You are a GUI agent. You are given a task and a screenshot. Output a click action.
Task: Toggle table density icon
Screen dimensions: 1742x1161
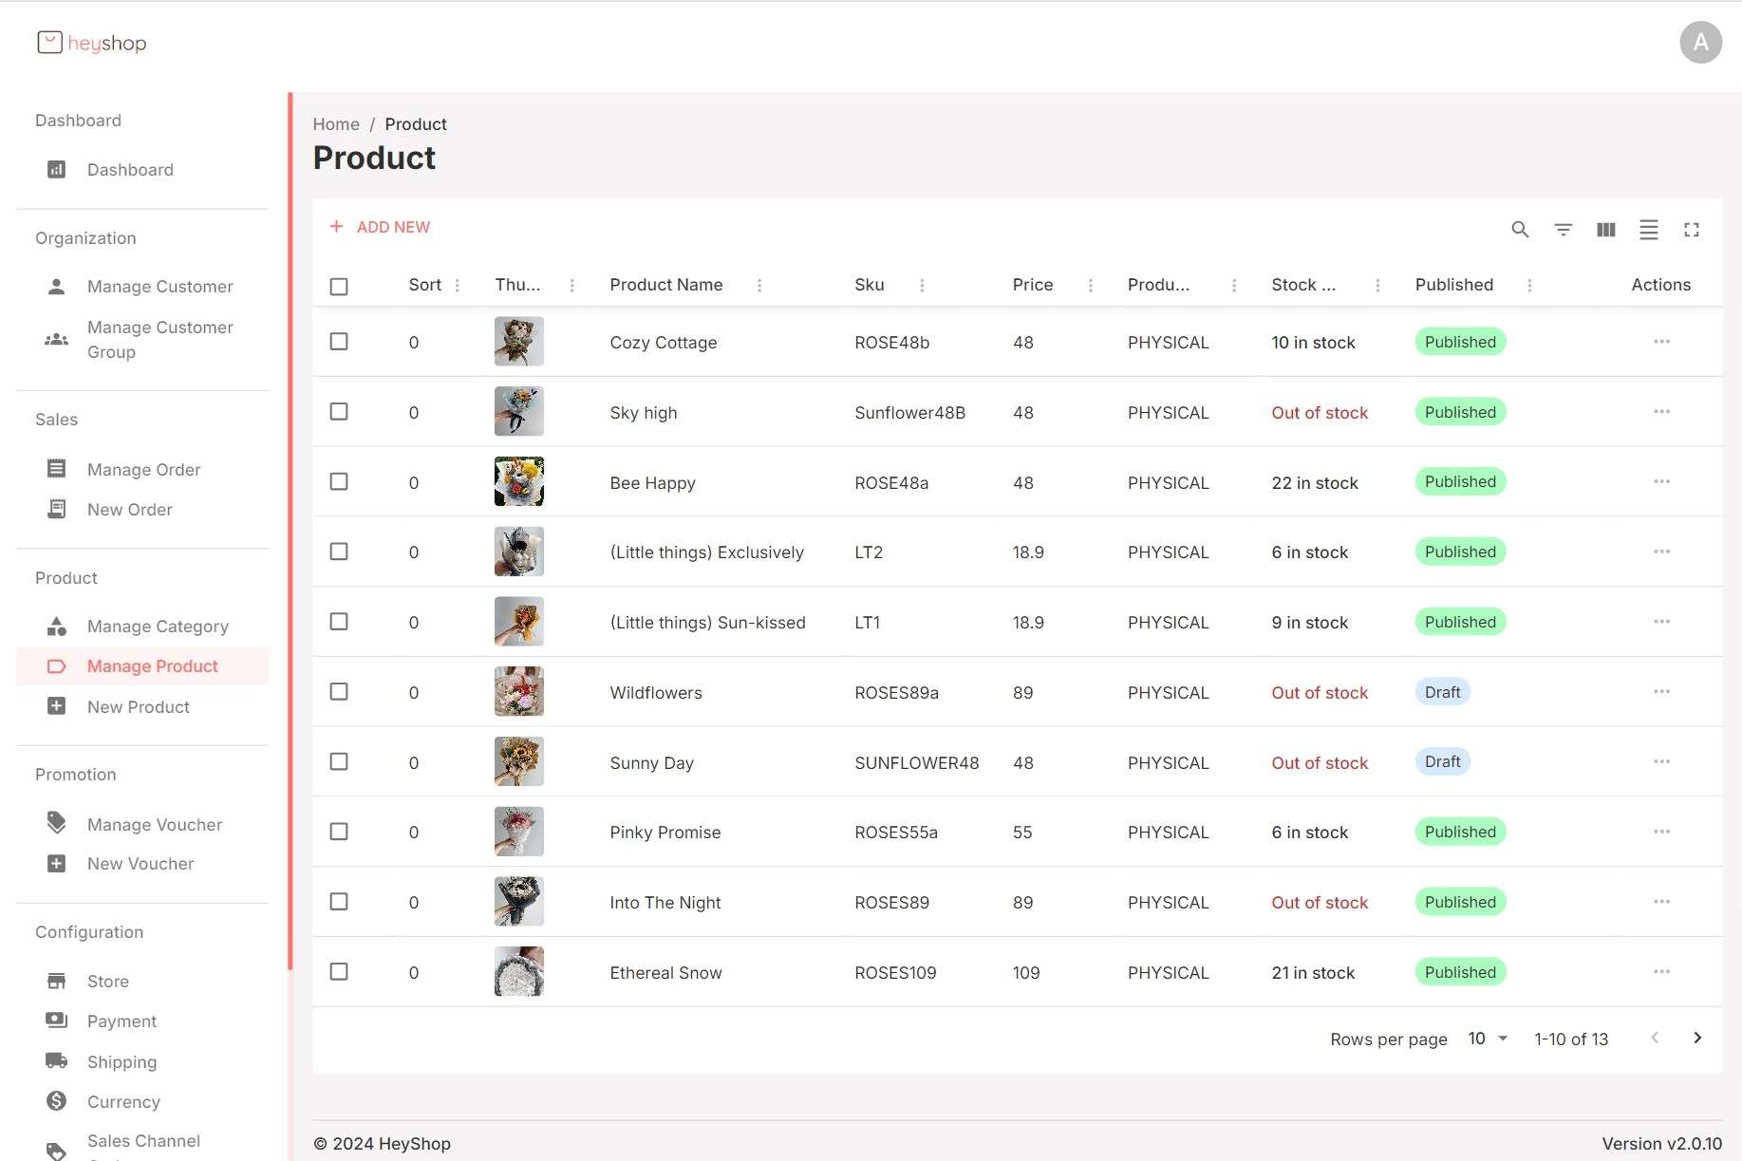(x=1648, y=230)
